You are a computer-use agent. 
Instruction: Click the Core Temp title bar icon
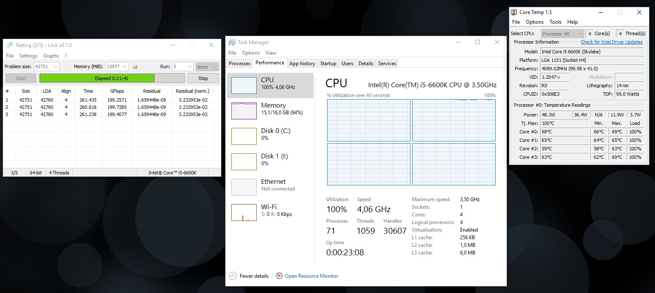point(514,12)
